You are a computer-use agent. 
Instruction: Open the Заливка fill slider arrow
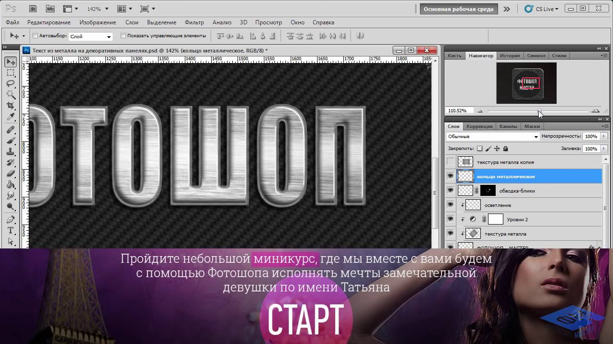pyautogui.click(x=604, y=149)
